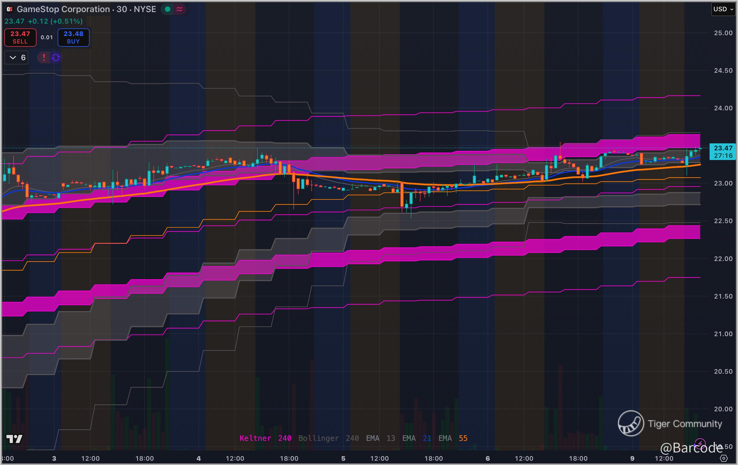The height and width of the screenshot is (465, 738).
Task: Click the red exclamation warning icon
Action: 44,57
